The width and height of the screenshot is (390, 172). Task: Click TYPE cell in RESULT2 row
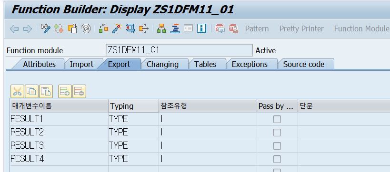click(133, 132)
